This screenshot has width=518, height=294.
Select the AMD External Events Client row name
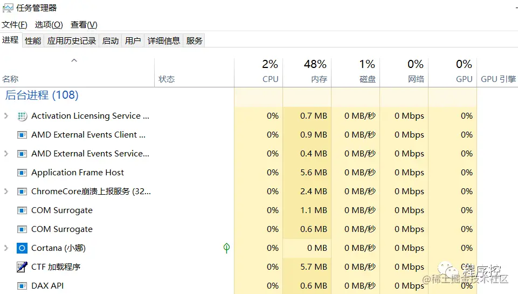coord(88,135)
